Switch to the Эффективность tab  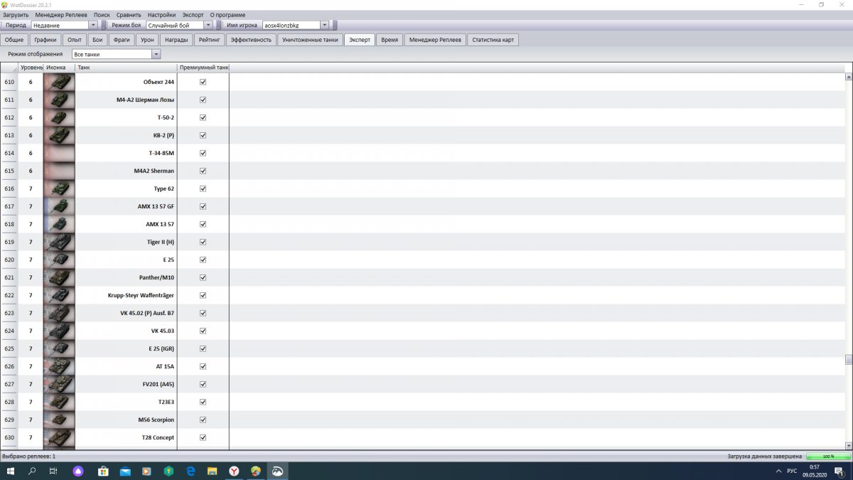pos(251,40)
